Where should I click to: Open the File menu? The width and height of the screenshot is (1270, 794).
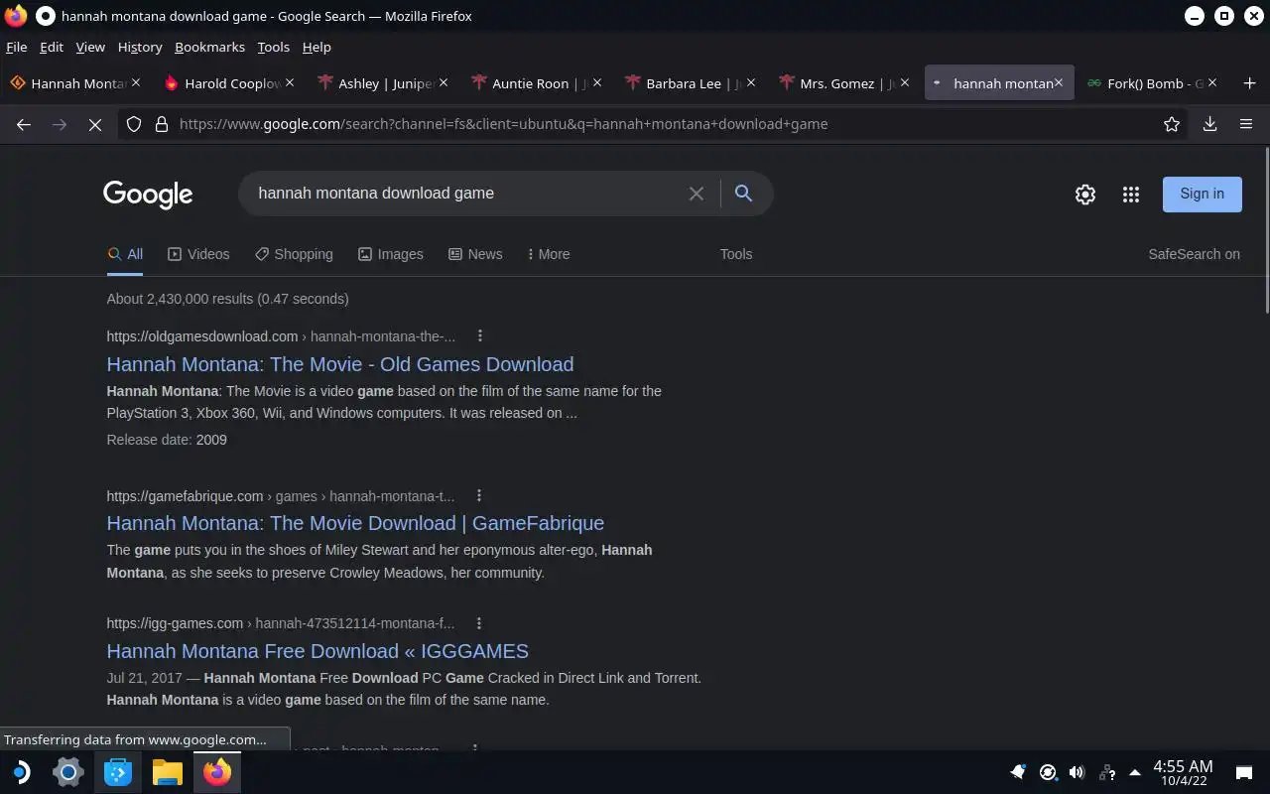[x=17, y=47]
